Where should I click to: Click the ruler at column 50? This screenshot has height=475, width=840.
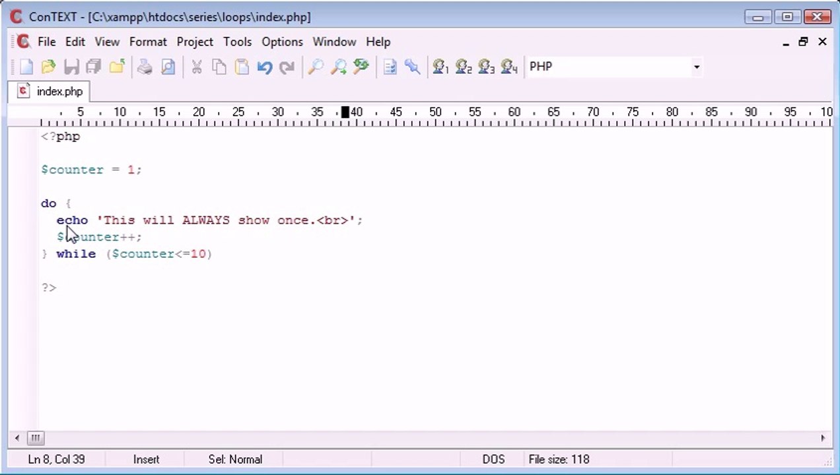[435, 113]
